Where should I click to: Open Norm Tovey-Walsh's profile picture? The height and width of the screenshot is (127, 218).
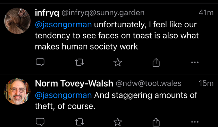17,91
